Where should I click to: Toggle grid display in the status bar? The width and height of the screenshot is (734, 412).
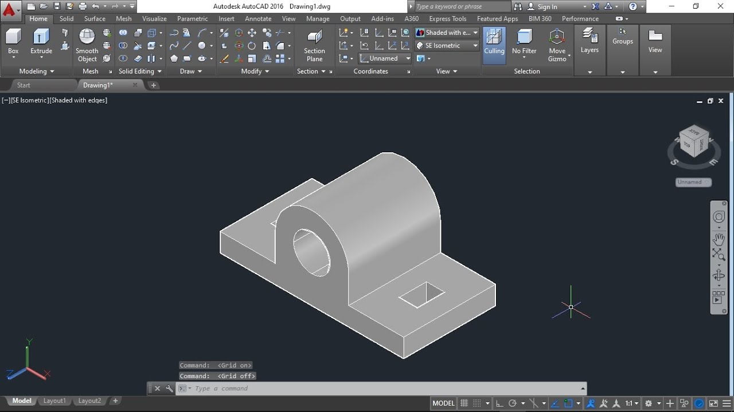(464, 403)
